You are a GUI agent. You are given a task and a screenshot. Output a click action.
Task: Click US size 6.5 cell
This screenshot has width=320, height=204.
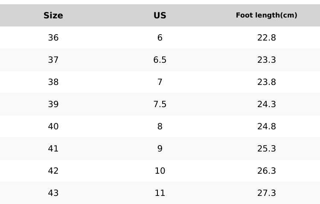160,60
